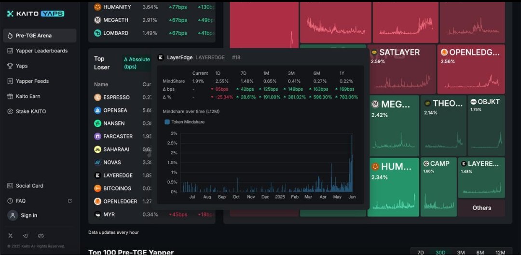Open the Telegram social icon
The width and height of the screenshot is (521, 255).
click(x=26, y=235)
